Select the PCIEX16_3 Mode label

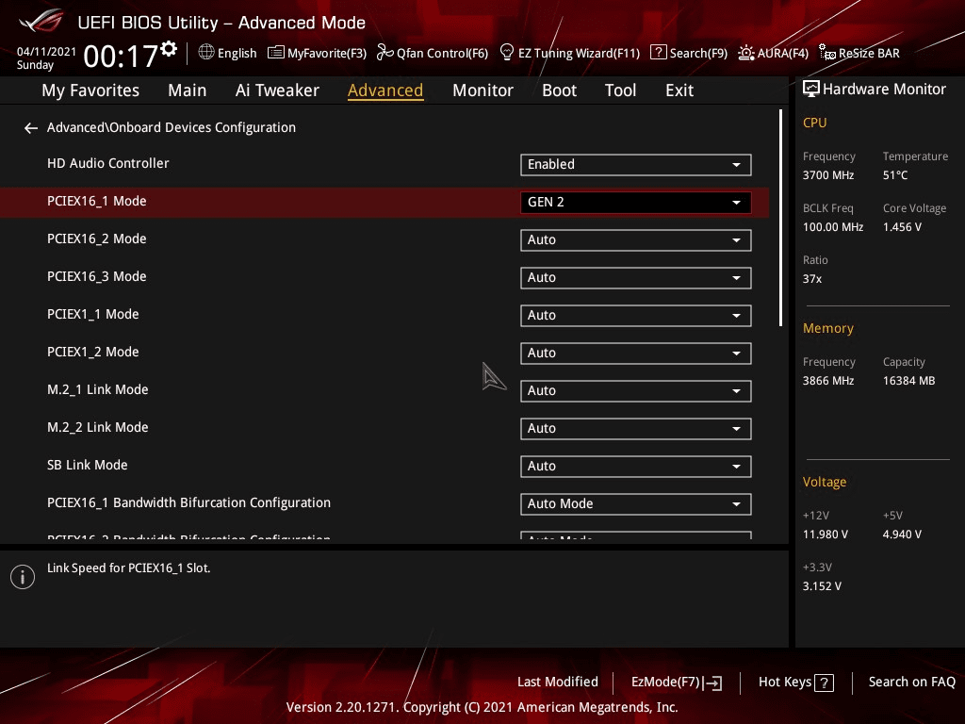[97, 276]
